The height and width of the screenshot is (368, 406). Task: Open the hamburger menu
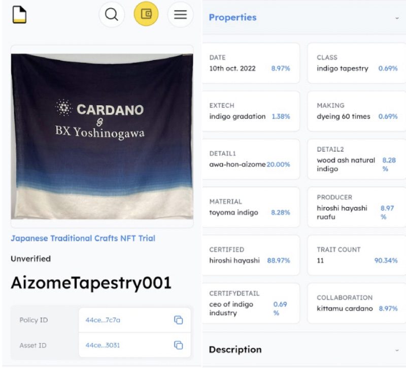click(x=180, y=14)
